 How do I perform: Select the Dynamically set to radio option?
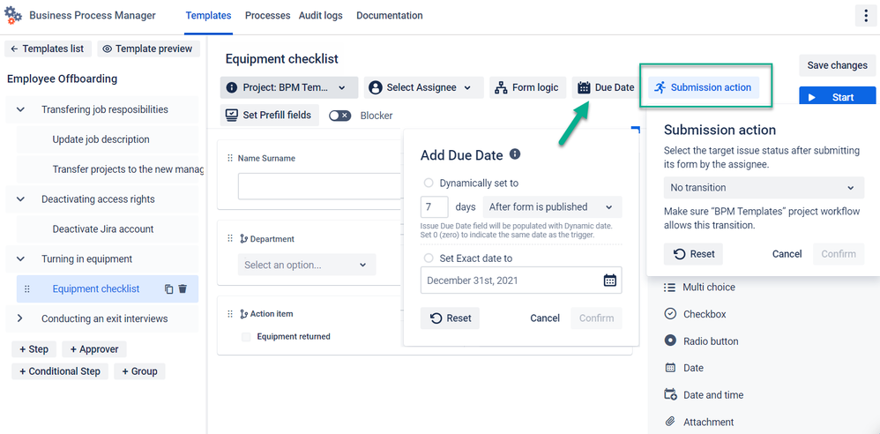[x=429, y=183]
